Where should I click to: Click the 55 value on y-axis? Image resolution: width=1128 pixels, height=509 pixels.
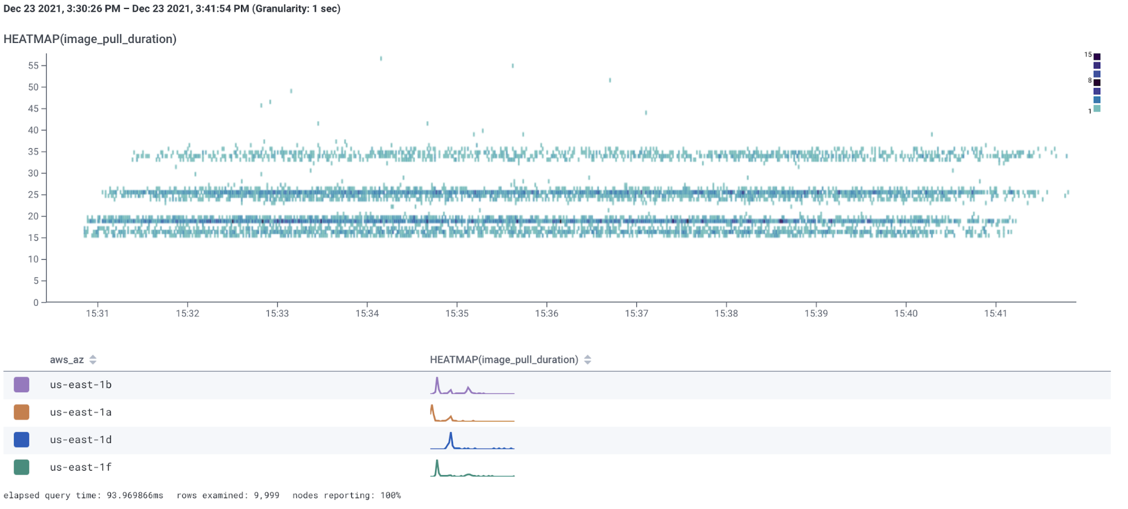[33, 65]
